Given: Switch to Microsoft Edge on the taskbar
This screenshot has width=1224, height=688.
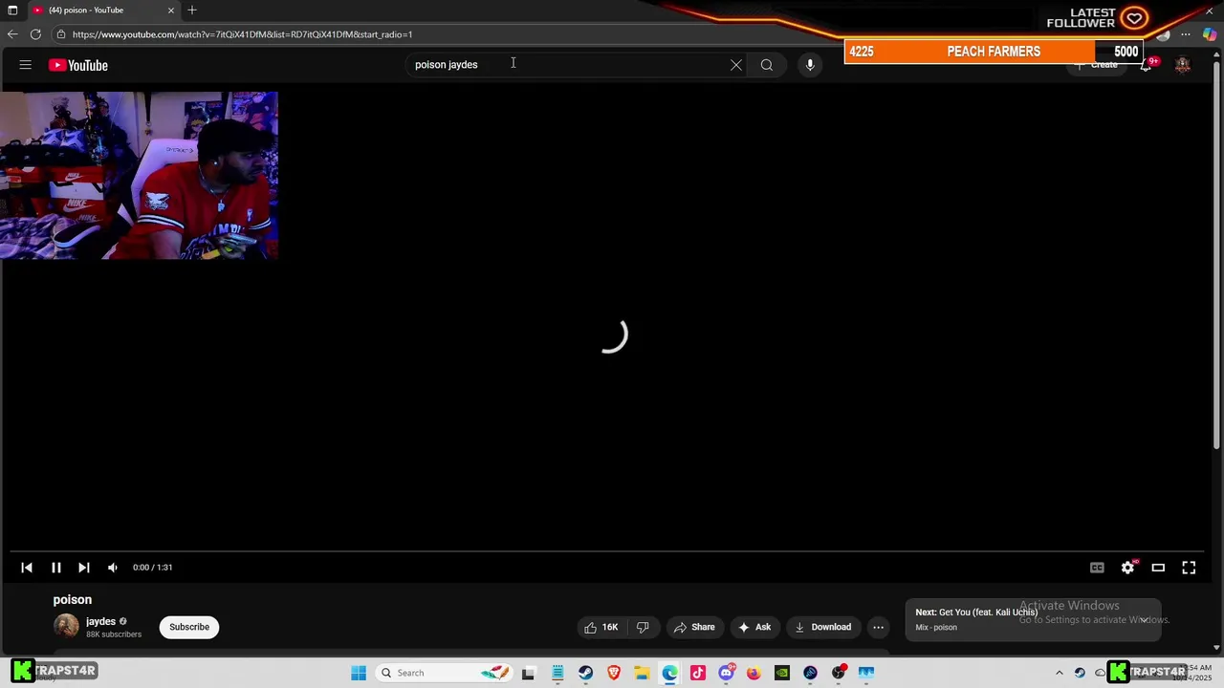Looking at the screenshot, I should point(670,673).
